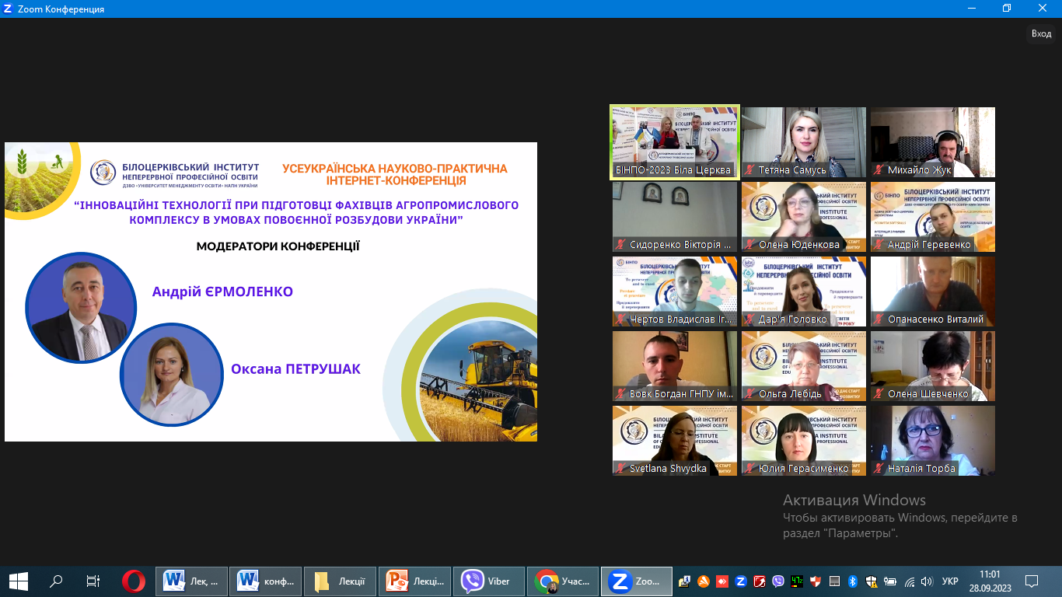Screen dimensions: 1062x597
Task: Open the УКР language switcher
Action: (949, 581)
